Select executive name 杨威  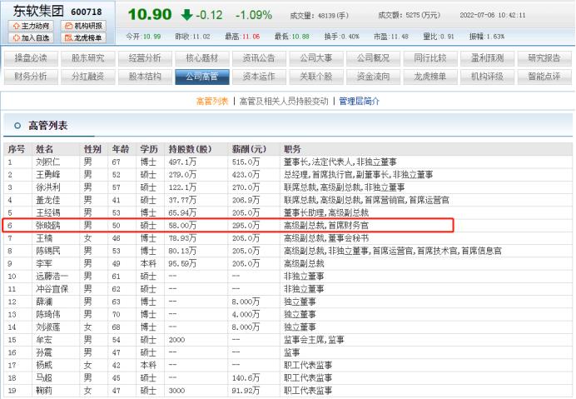point(44,365)
